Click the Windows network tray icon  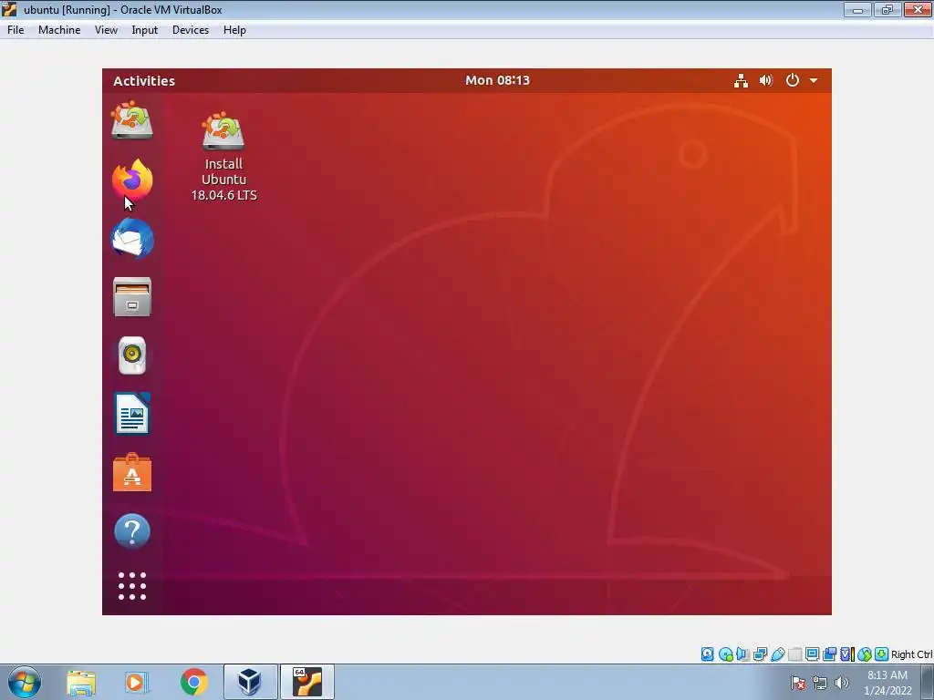tap(820, 683)
